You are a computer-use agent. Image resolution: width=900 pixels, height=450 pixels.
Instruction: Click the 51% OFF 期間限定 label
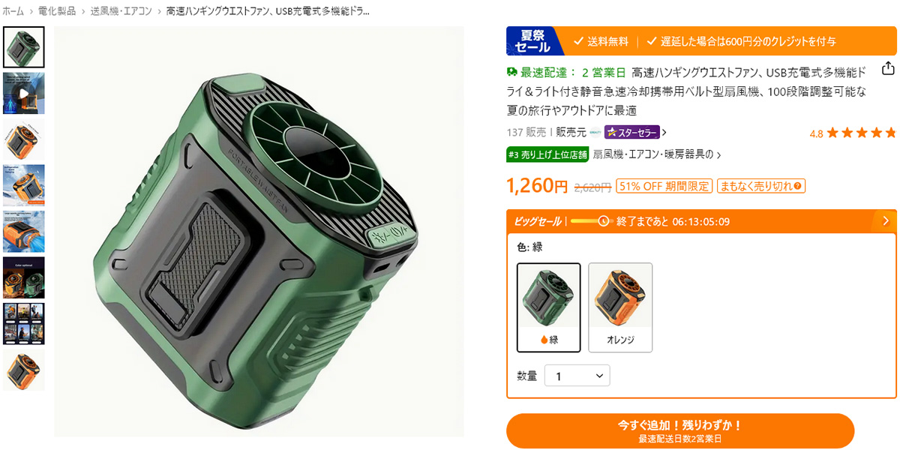pos(664,186)
